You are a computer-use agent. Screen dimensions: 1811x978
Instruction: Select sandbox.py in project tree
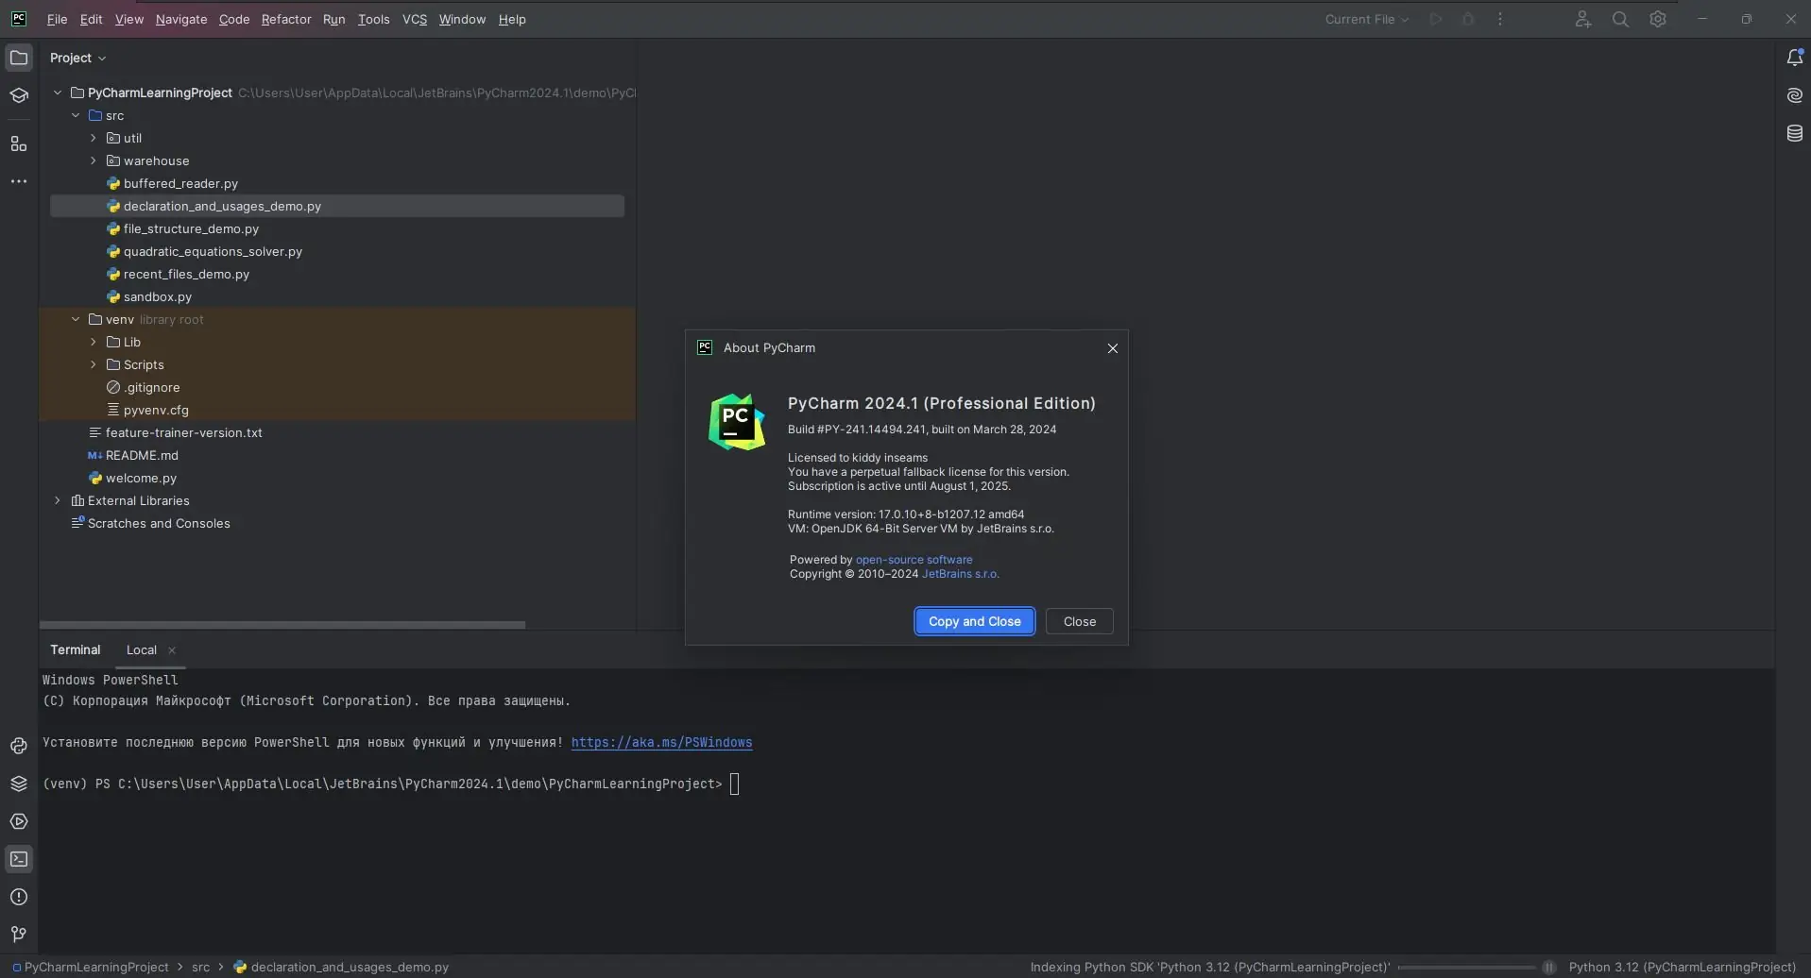coord(149,296)
